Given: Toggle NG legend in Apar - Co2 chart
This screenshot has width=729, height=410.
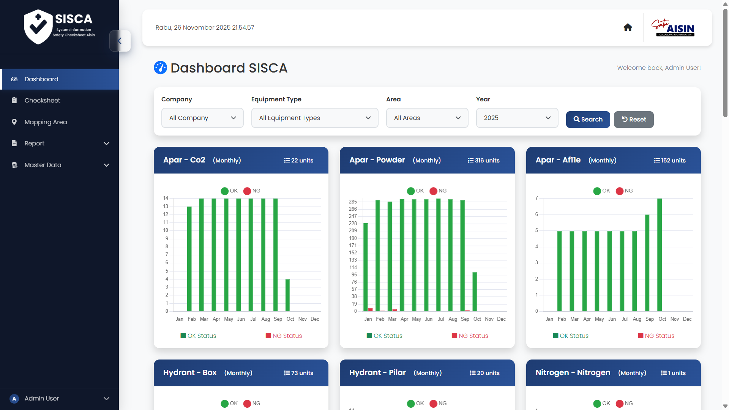Looking at the screenshot, I should (252, 191).
